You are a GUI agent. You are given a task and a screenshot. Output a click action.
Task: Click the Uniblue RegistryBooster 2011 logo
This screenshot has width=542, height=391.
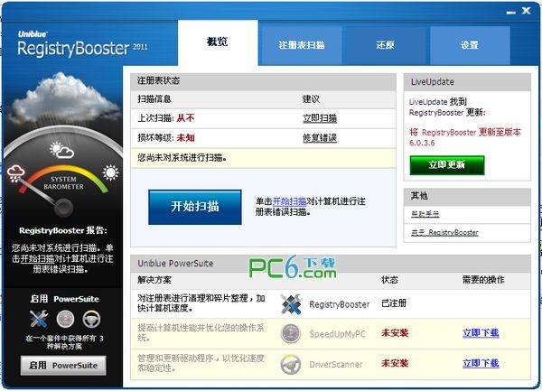pos(82,44)
